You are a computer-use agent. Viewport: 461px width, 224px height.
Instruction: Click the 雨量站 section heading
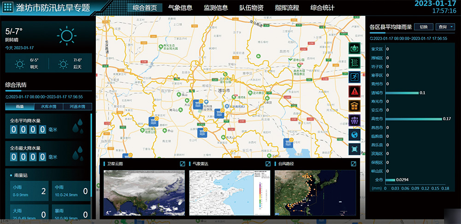click(21, 176)
